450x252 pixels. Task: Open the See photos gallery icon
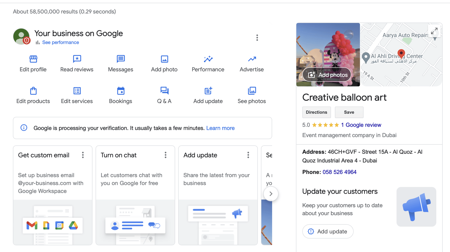pyautogui.click(x=252, y=91)
